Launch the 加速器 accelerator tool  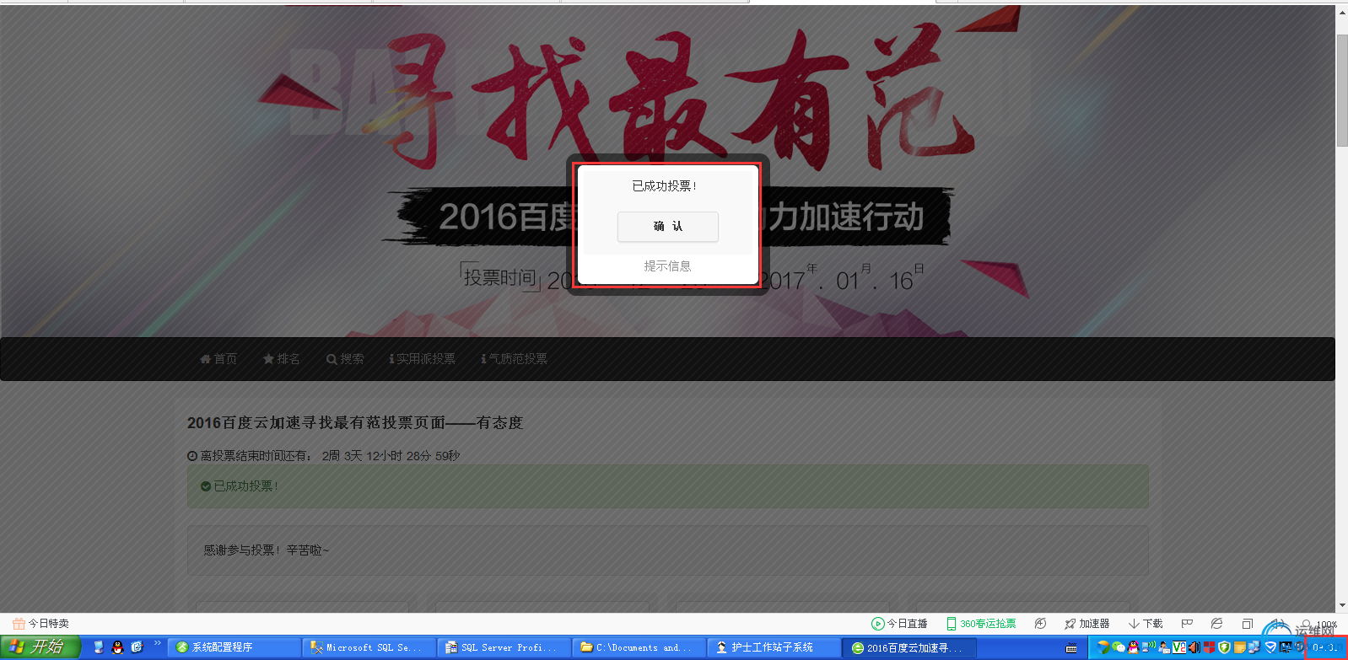[1086, 624]
